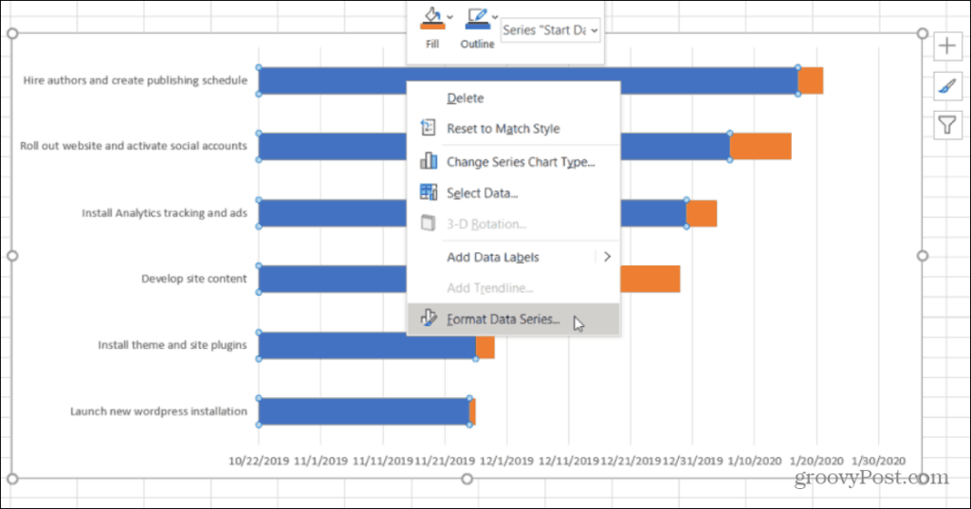Click the chart's right-middle resize handle
971x509 pixels.
pyautogui.click(x=923, y=256)
